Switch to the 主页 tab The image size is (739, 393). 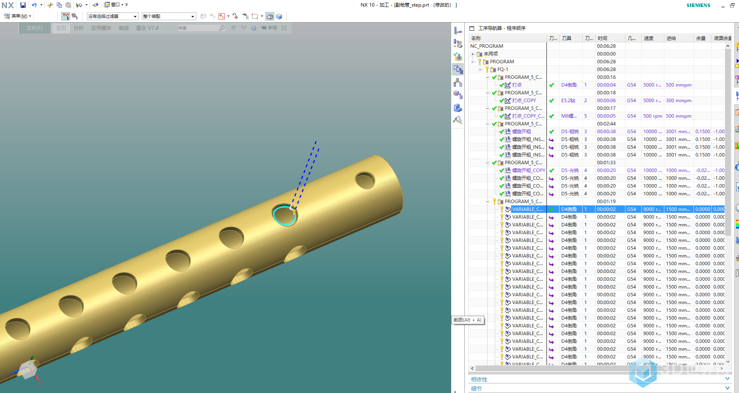click(x=61, y=28)
